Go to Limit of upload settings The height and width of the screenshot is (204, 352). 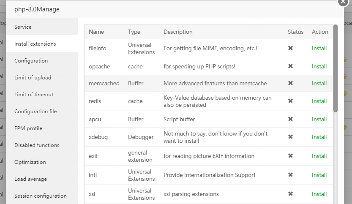click(x=33, y=78)
